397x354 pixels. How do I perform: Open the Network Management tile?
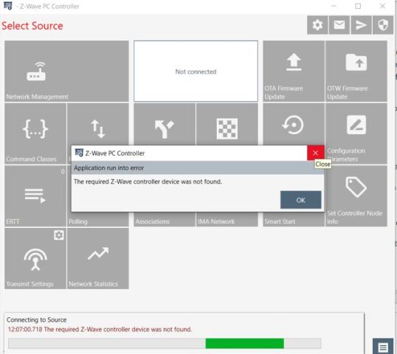66,72
